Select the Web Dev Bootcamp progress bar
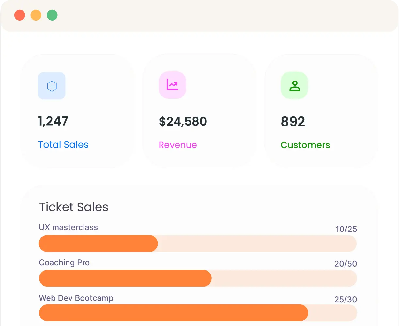The width and height of the screenshot is (399, 326). tap(198, 313)
